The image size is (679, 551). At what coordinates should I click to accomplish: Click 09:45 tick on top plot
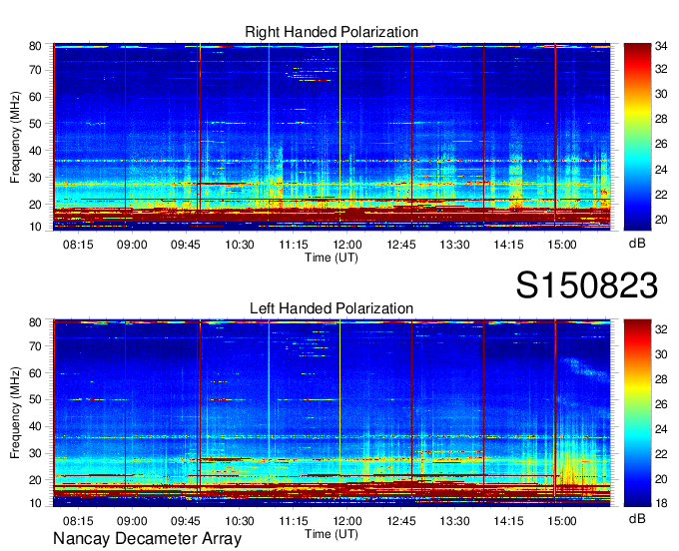click(186, 245)
